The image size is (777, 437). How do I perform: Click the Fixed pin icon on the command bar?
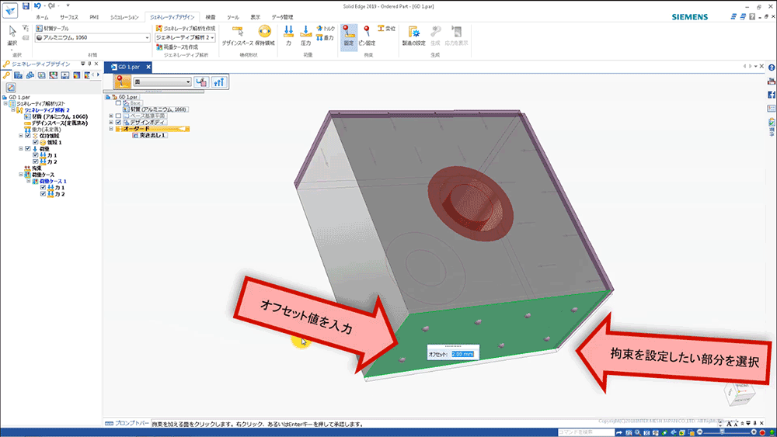(x=122, y=82)
